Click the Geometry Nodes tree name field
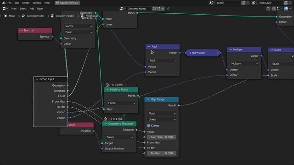This screenshot has width=294, height=165. (139, 9)
